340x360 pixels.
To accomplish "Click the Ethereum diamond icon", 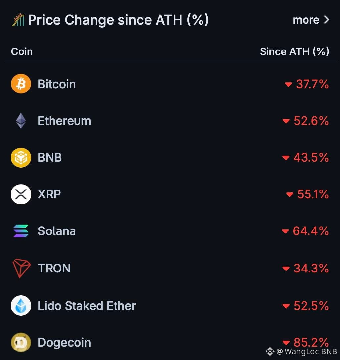I will click(21, 121).
